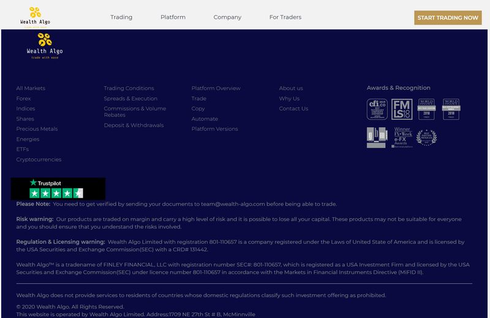Click the gbm award badge
Image resolution: width=490 pixels, height=318 pixels.
pyautogui.click(x=377, y=138)
